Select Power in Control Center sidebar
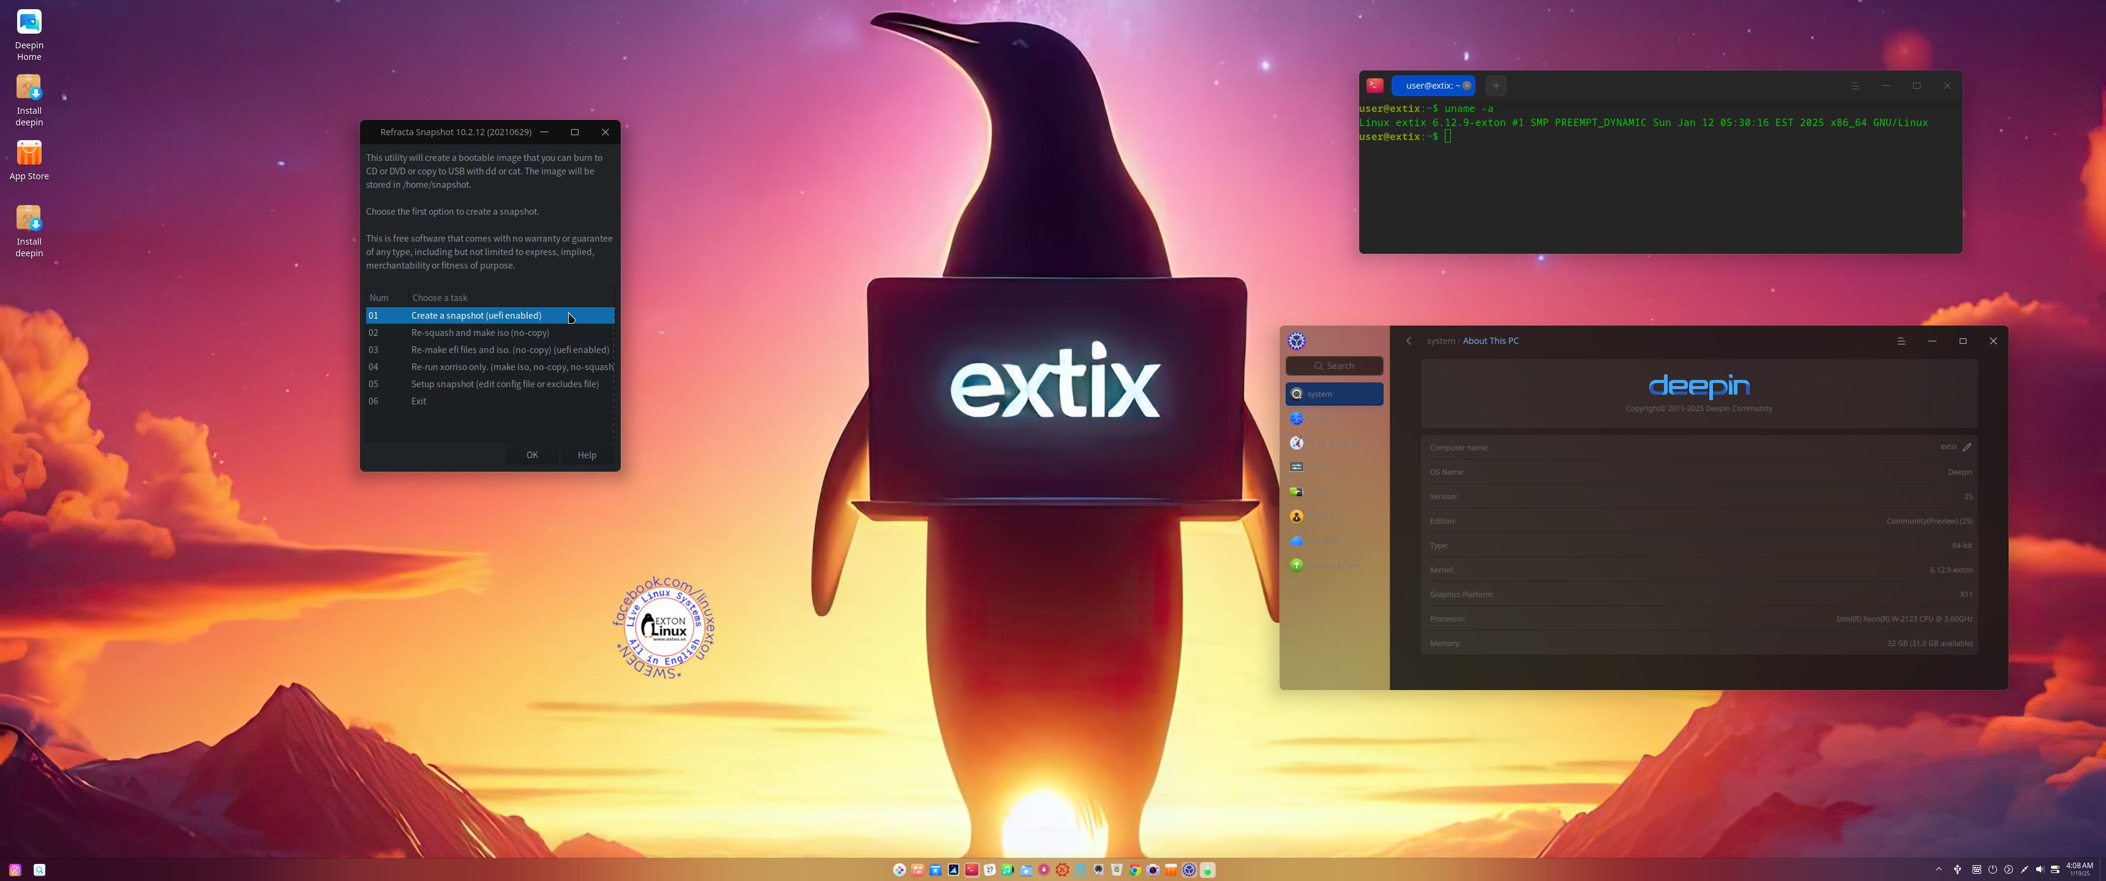The image size is (2106, 881). point(1334,491)
